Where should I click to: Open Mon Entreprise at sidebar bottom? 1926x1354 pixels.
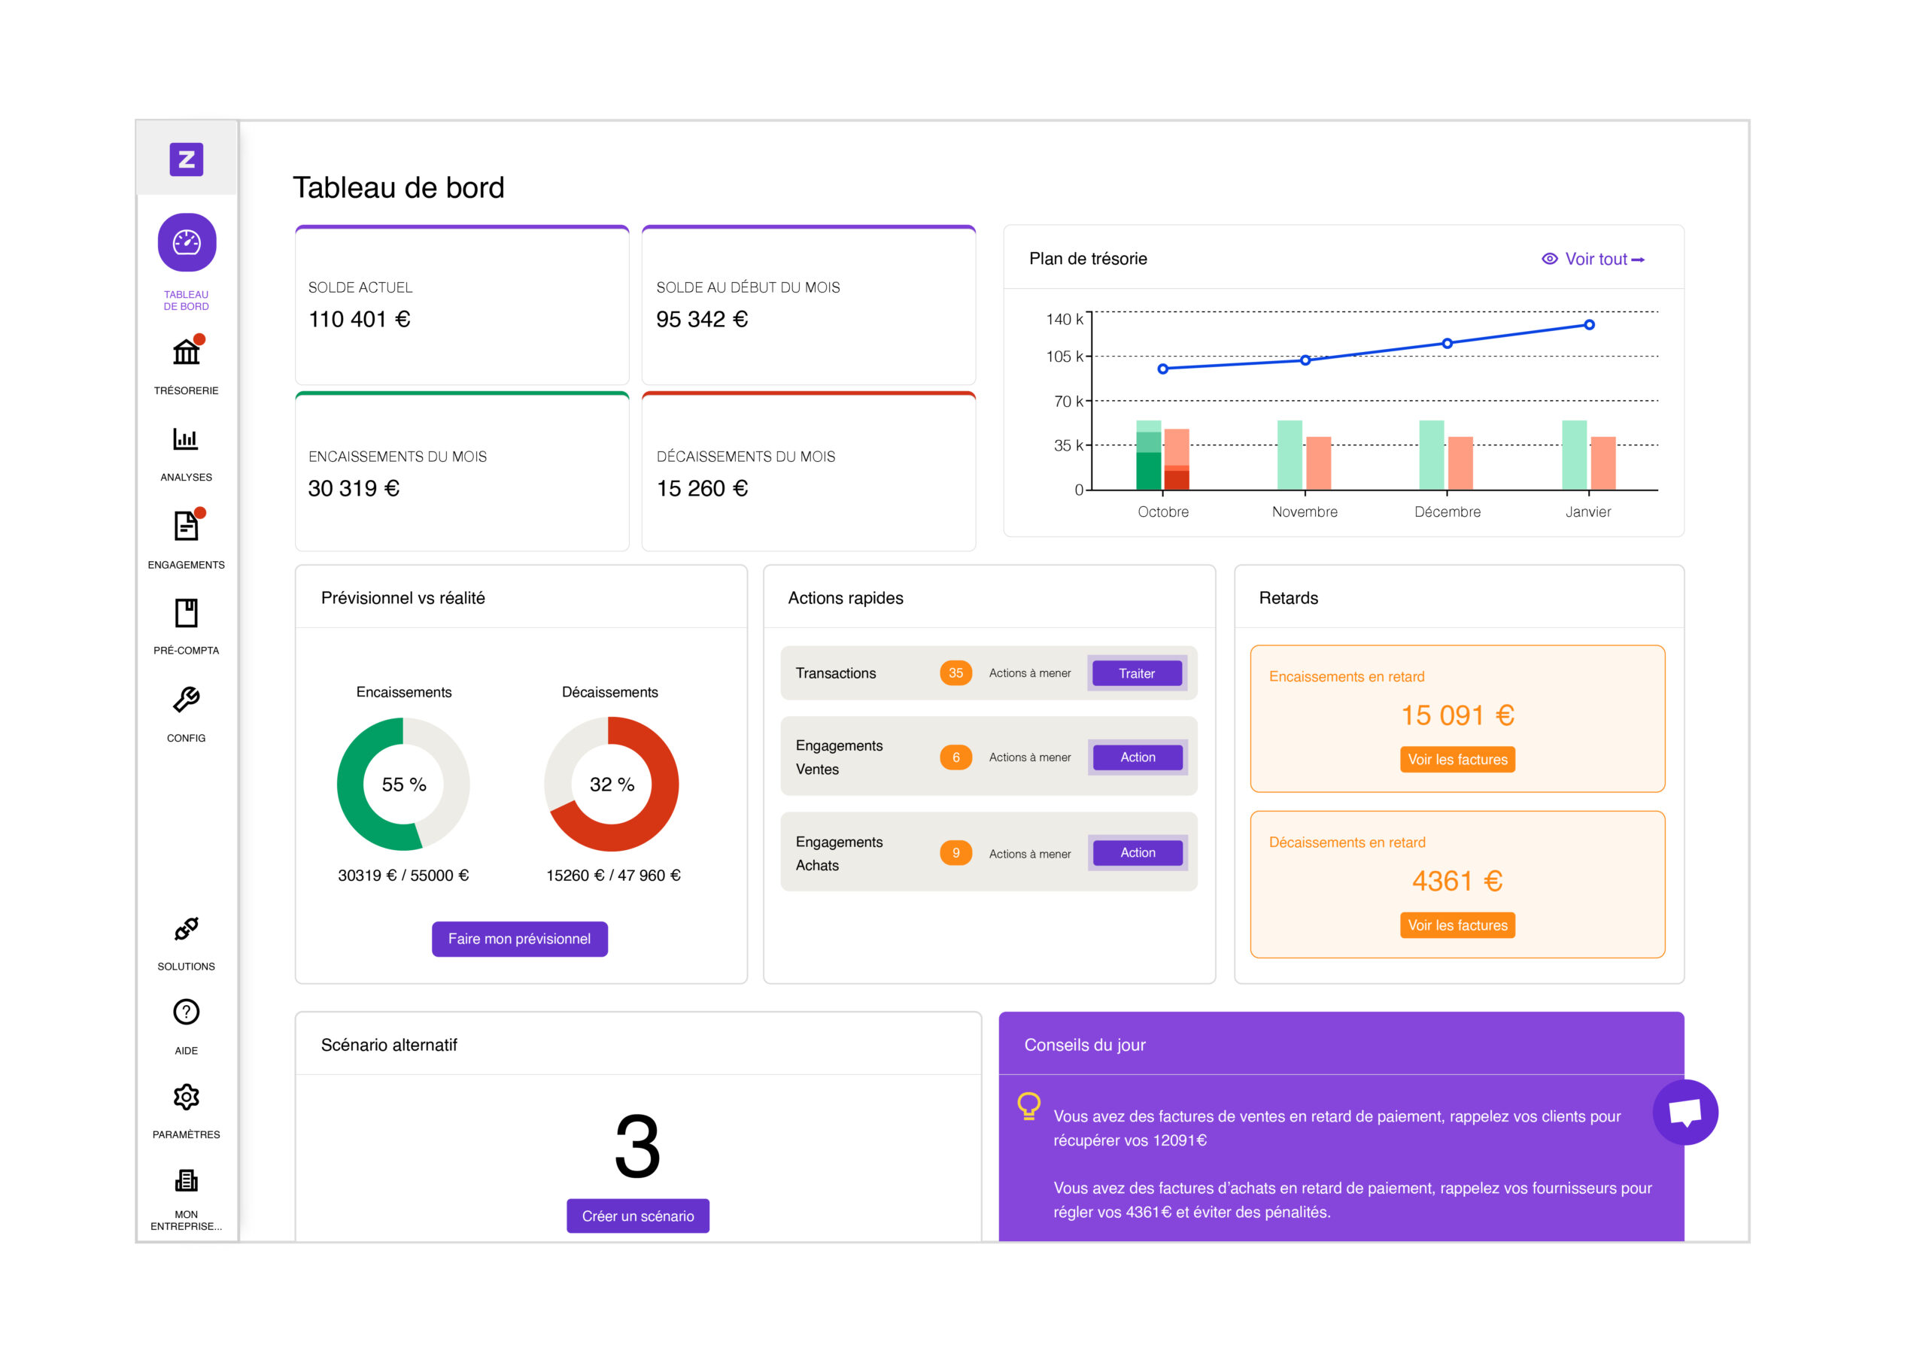coord(187,1180)
